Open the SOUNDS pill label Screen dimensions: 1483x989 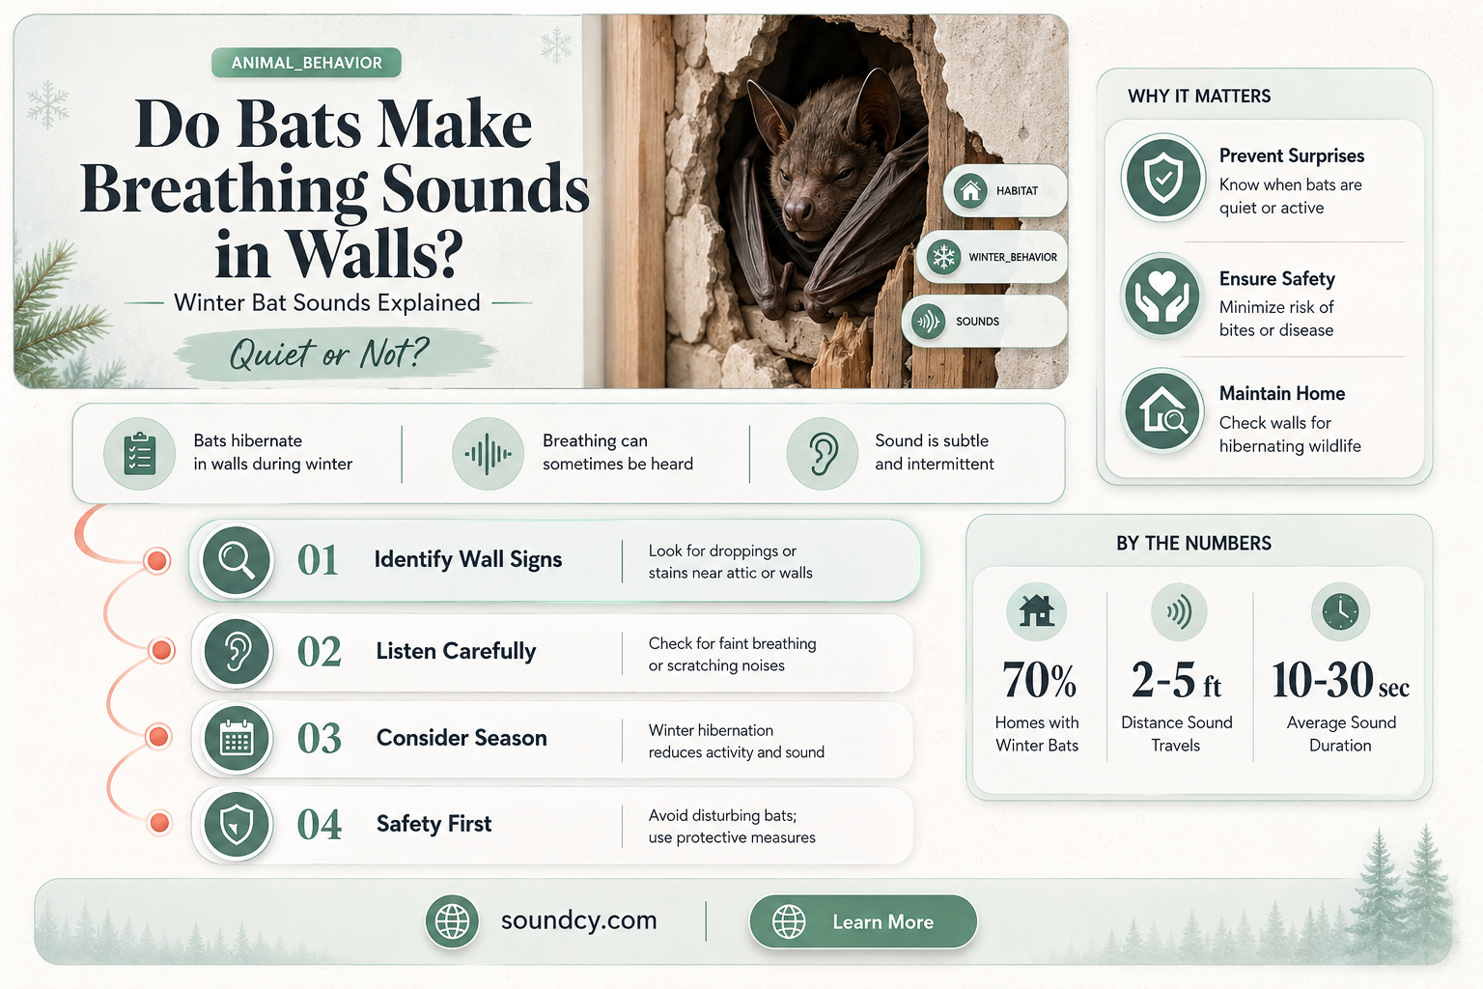984,322
